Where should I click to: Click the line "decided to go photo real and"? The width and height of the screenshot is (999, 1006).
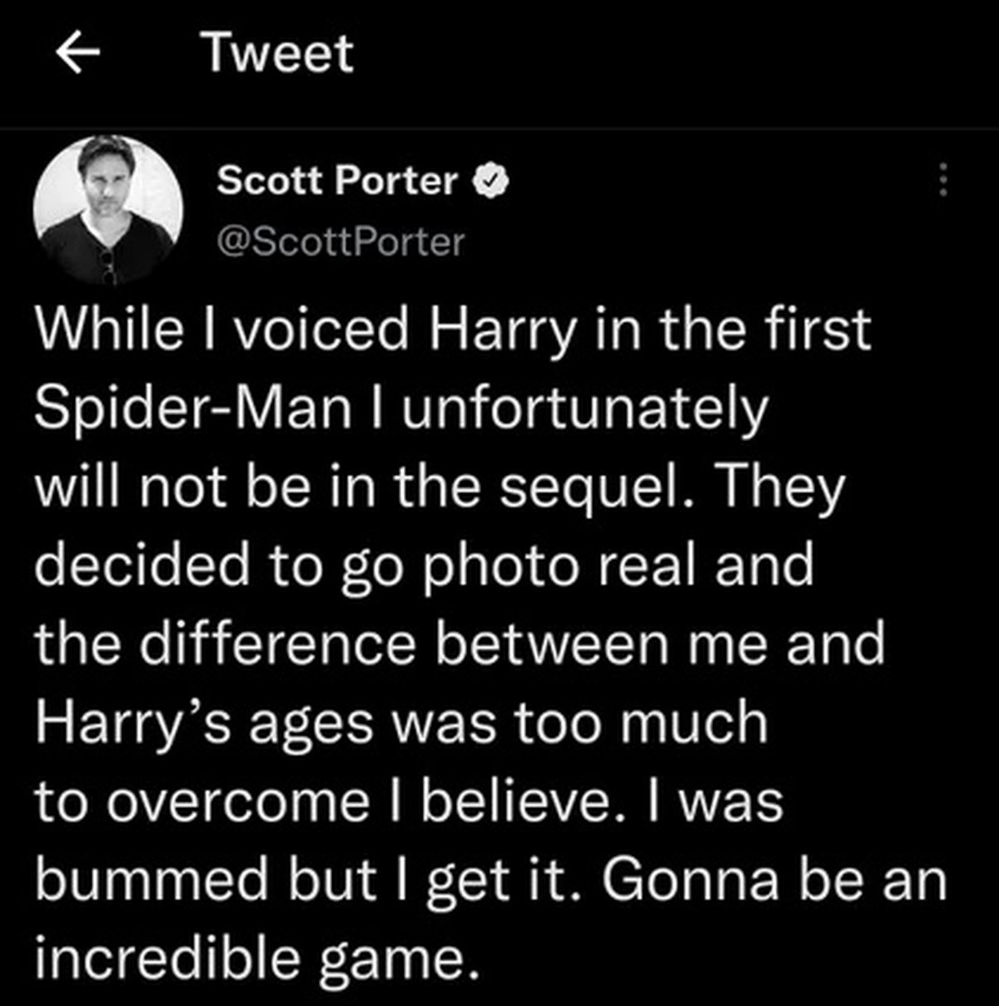coord(424,565)
